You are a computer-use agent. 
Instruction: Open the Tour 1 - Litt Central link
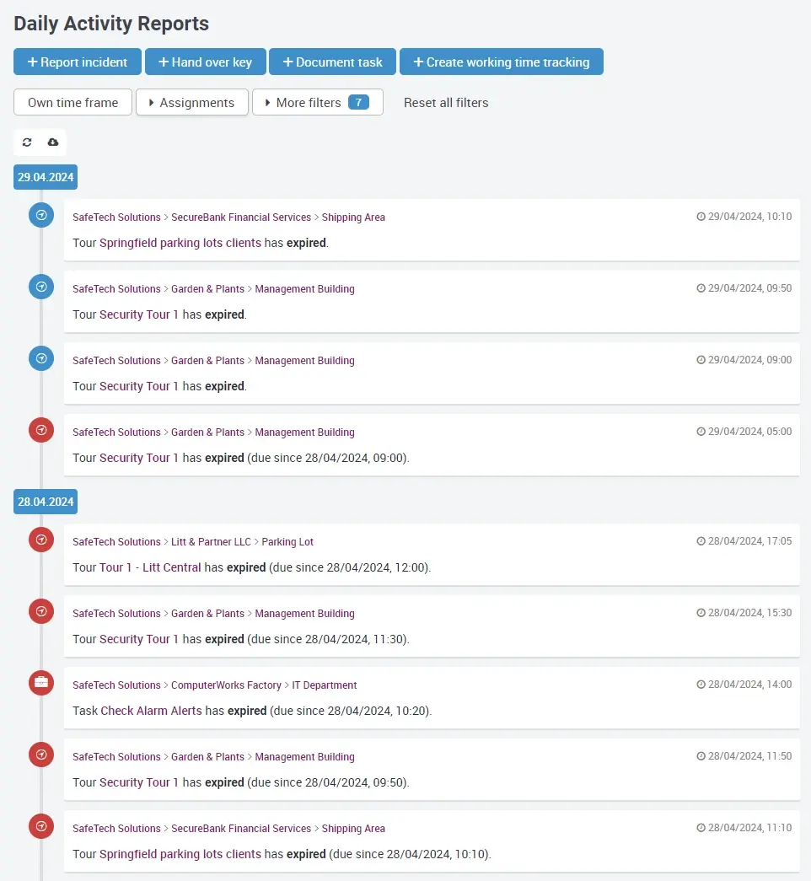(x=150, y=567)
